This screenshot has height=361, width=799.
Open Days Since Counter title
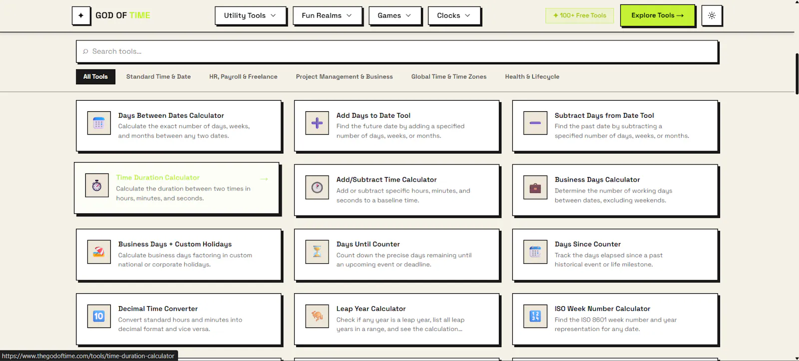[588, 244]
